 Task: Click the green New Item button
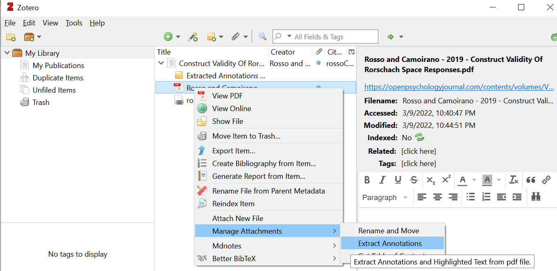pyautogui.click(x=168, y=36)
